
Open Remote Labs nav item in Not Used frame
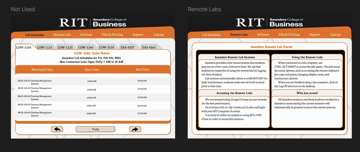62,34
